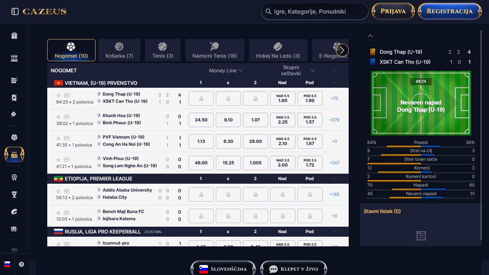Click the Slovenian flag icon in bottom-left corner
The width and height of the screenshot is (489, 275).
[7, 264]
